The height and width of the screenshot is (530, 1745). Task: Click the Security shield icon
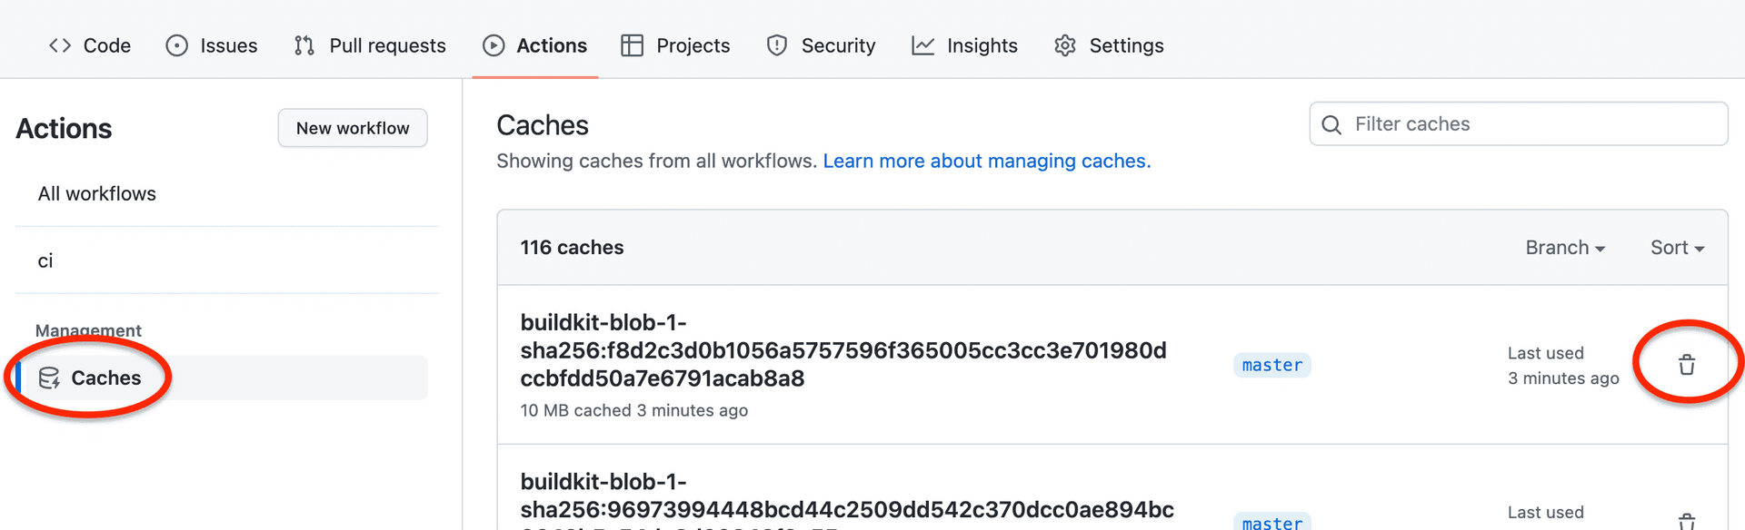[777, 45]
